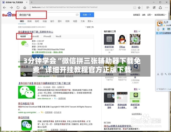Click the size text 33.1M
The height and width of the screenshot is (132, 171).
pyautogui.click(x=40, y=44)
